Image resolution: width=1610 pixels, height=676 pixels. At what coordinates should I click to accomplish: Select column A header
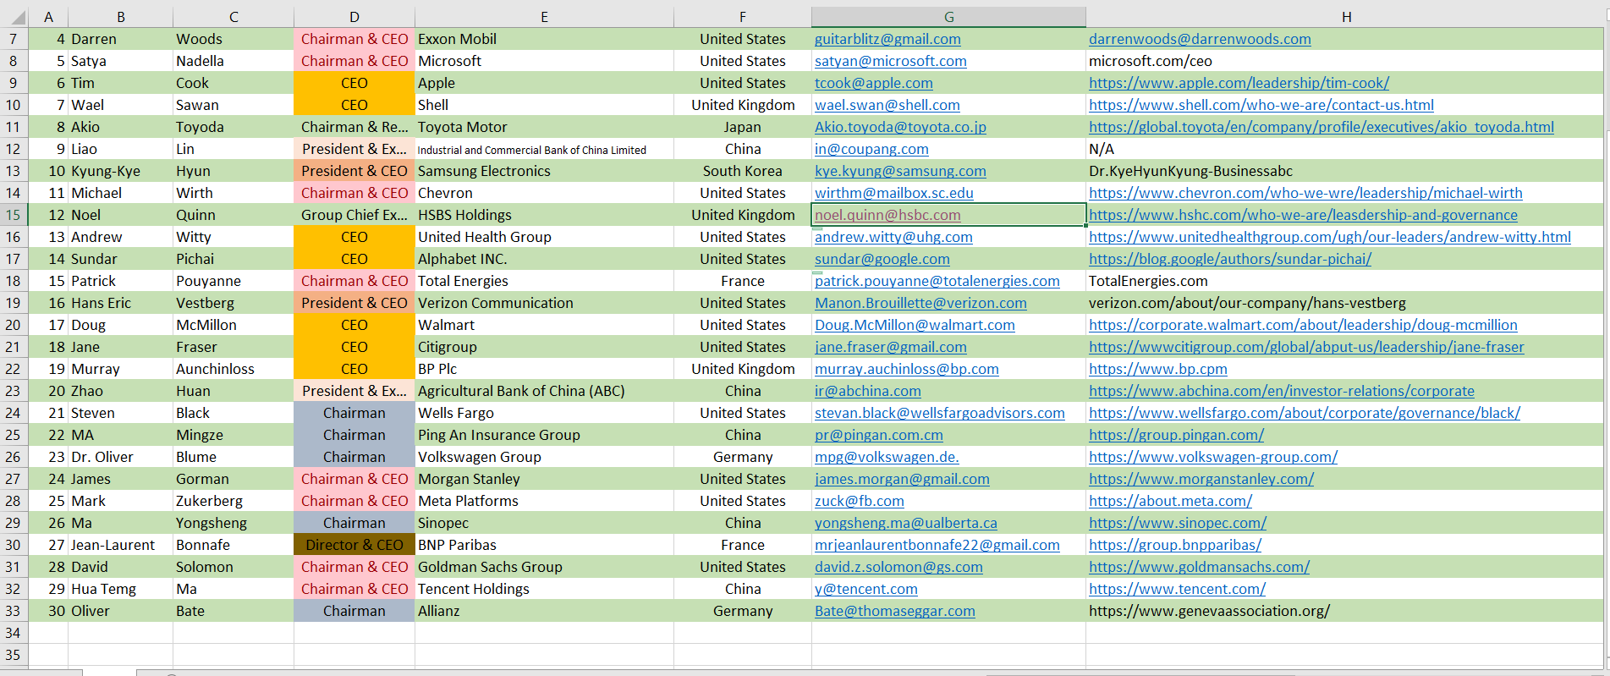click(48, 17)
